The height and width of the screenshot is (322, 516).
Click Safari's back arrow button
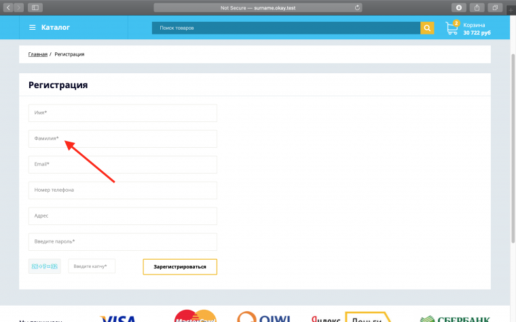point(9,7)
